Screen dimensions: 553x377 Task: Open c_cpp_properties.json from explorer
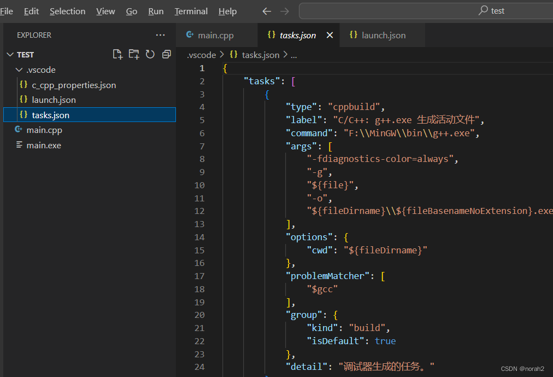[74, 85]
